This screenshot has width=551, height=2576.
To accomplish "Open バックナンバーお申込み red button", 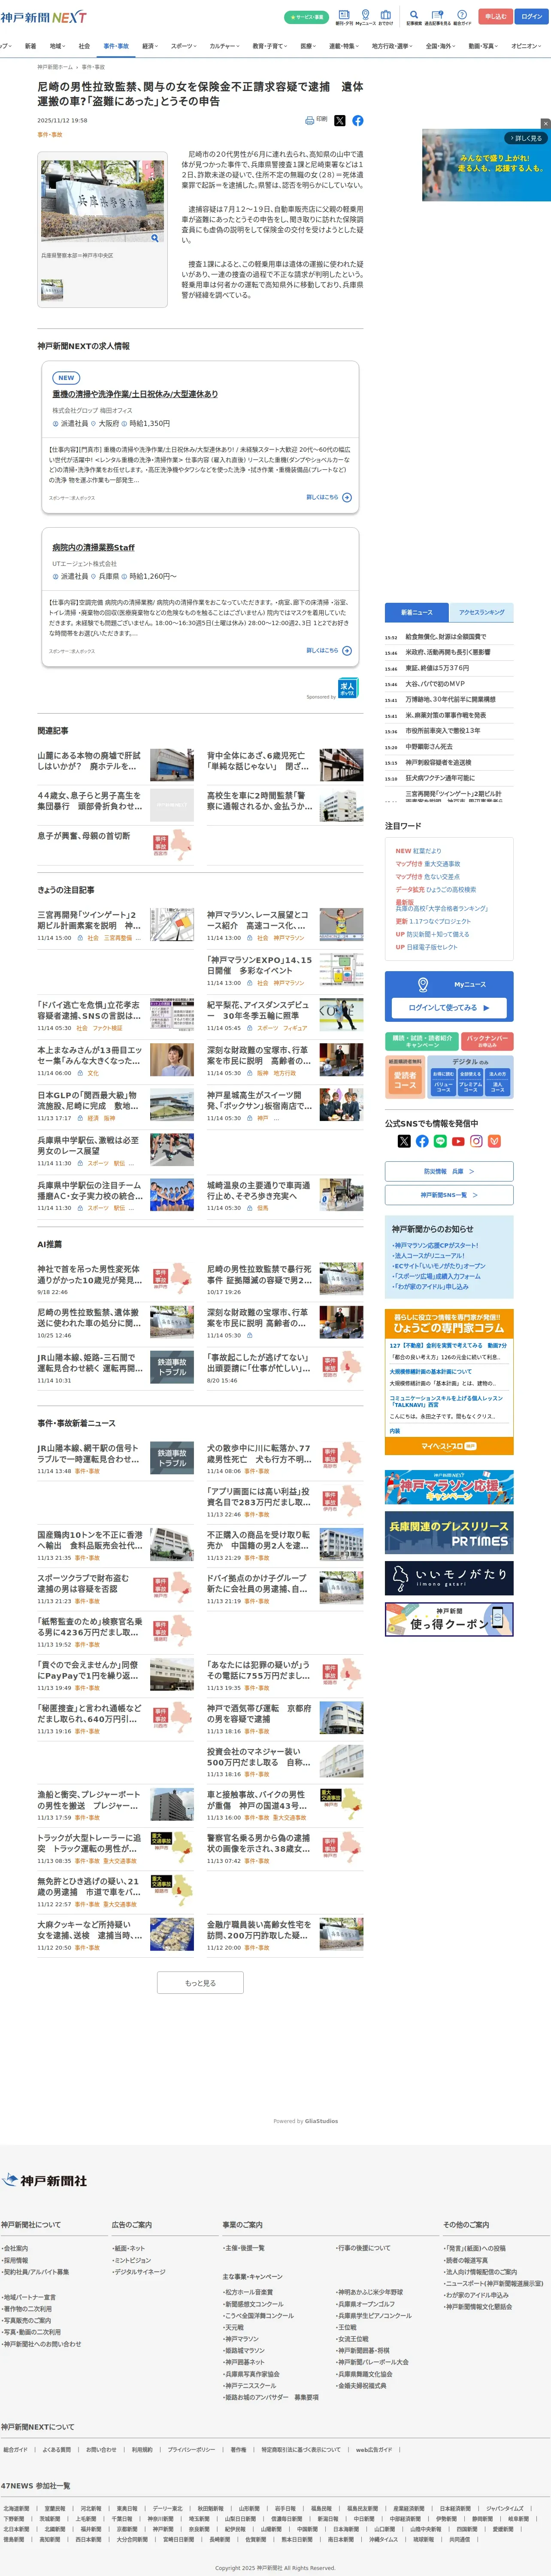I will pyautogui.click(x=487, y=1041).
